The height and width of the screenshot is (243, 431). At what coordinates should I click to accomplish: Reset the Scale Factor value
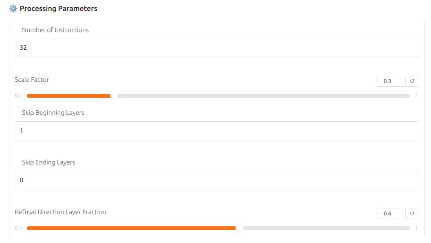[412, 81]
